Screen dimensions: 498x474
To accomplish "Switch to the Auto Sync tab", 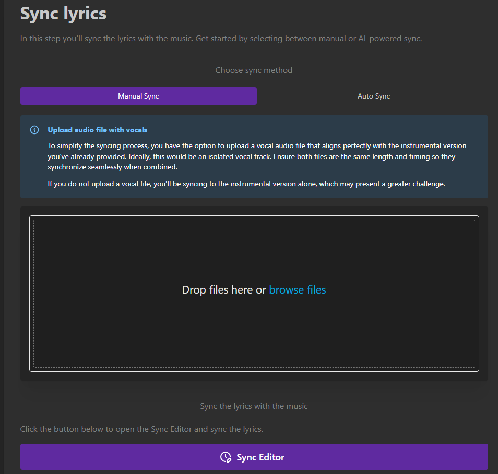I will pos(374,96).
